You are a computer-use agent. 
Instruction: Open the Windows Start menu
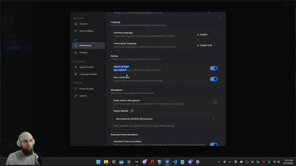(98, 162)
